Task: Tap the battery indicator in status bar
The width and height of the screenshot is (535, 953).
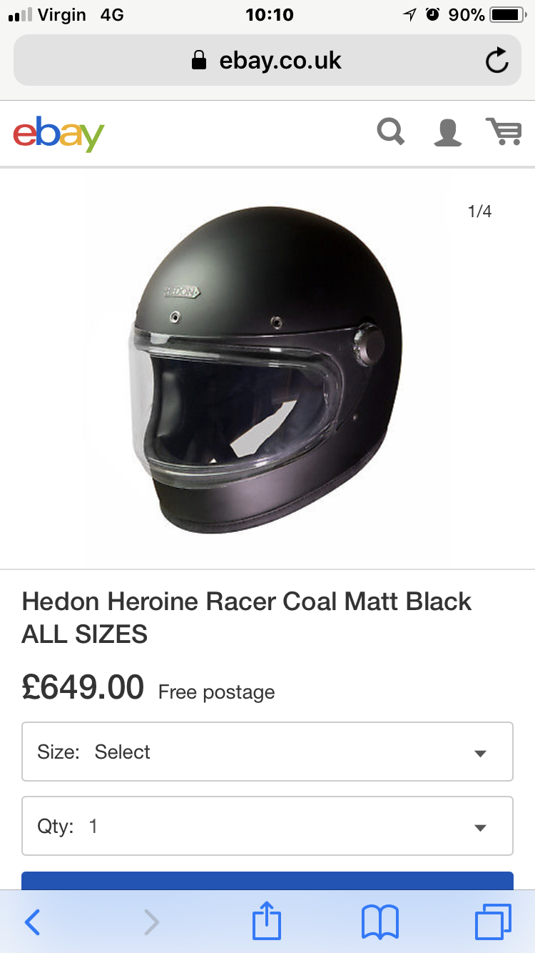Action: pos(508,15)
